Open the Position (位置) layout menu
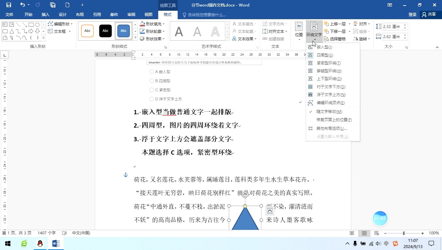The height and width of the screenshot is (250, 442). click(299, 32)
